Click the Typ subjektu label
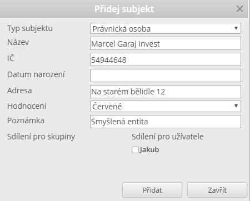This screenshot has width=250, height=201. point(30,28)
